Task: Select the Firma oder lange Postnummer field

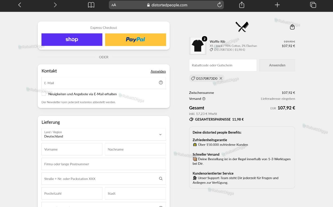Action: click(104, 164)
